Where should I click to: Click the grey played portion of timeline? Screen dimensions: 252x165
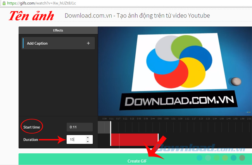pos(104,127)
